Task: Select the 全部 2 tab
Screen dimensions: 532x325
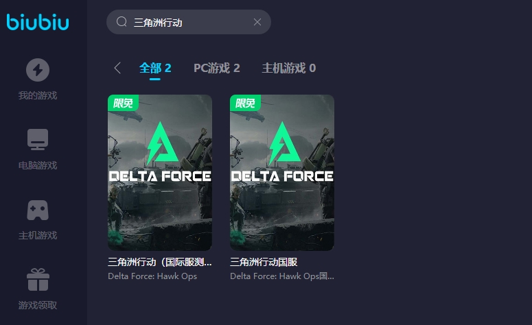Action: (x=155, y=68)
